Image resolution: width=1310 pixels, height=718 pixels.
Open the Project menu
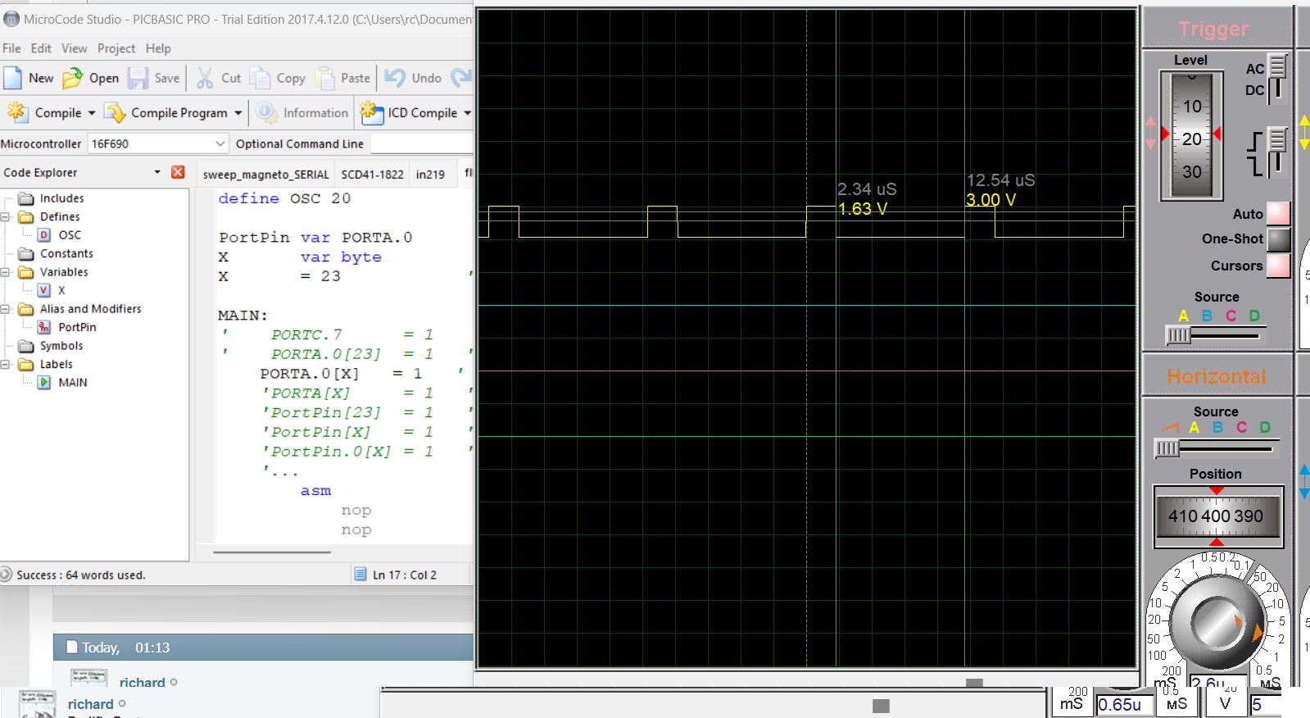tap(116, 48)
